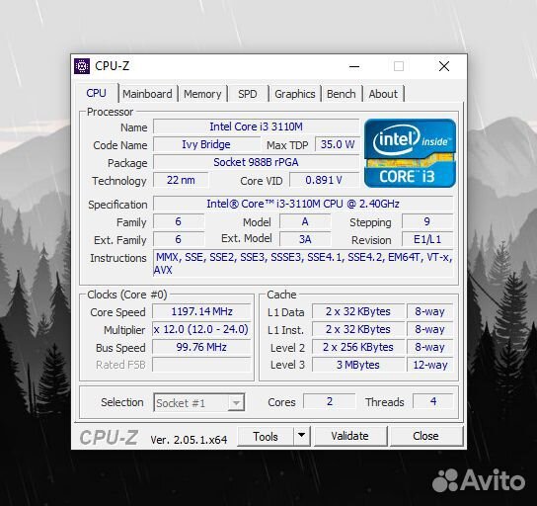Minimize the CPU-Z window
Screen dimensions: 537x506
pyautogui.click(x=354, y=66)
